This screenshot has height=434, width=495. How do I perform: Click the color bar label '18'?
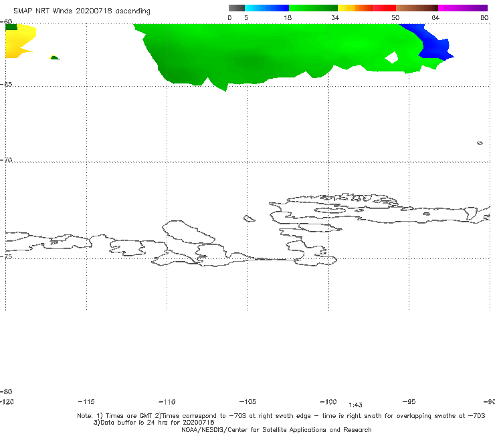point(288,18)
